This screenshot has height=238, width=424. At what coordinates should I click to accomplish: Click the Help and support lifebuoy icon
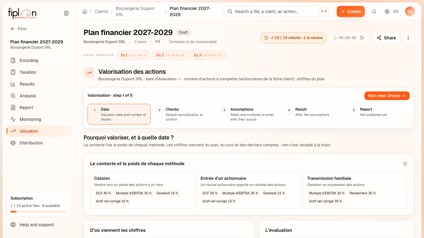pyautogui.click(x=13, y=225)
